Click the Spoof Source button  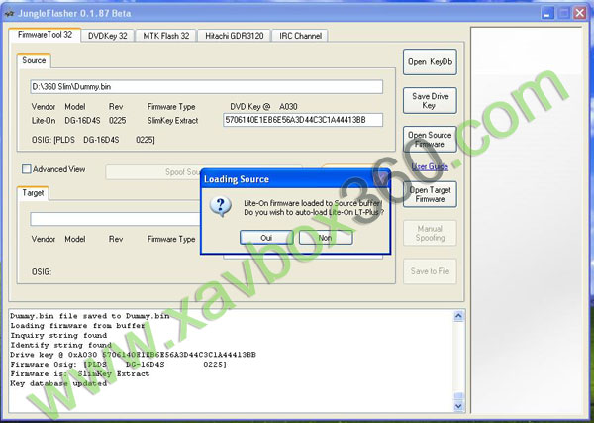pos(153,172)
